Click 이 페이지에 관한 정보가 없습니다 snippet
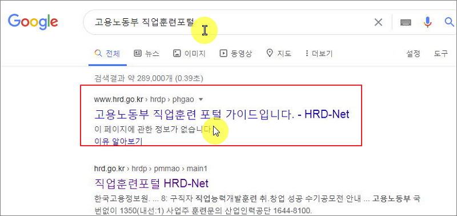Image resolution: width=457 pixels, height=216 pixels. point(154,129)
